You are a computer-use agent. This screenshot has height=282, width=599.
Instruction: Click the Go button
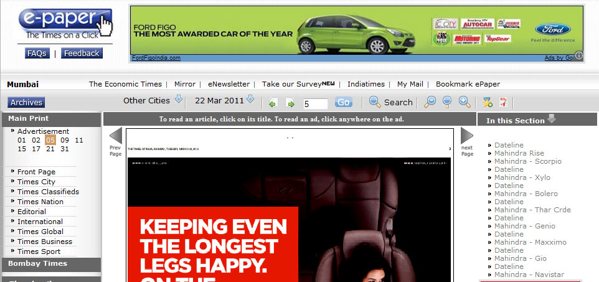[x=344, y=103]
